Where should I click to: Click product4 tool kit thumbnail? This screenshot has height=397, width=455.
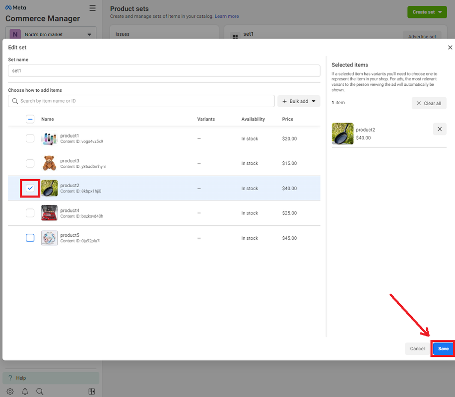coord(49,213)
